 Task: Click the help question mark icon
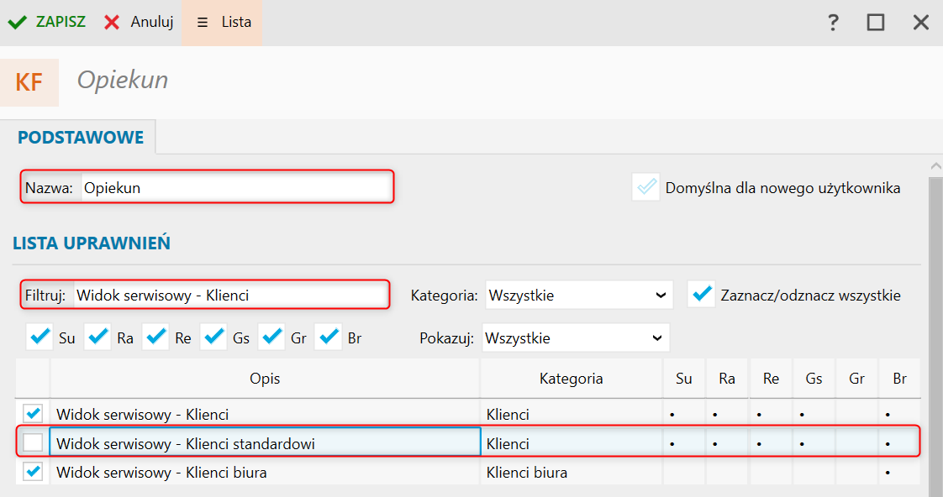point(833,23)
